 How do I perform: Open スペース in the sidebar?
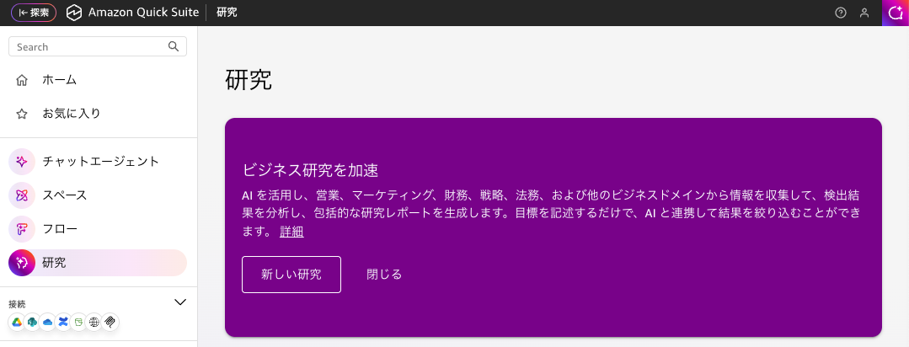click(98, 195)
